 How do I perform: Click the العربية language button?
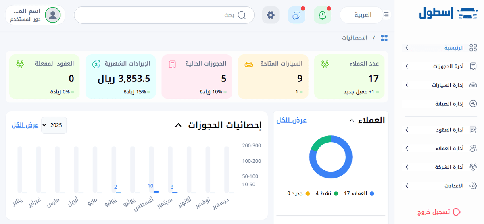click(x=362, y=15)
